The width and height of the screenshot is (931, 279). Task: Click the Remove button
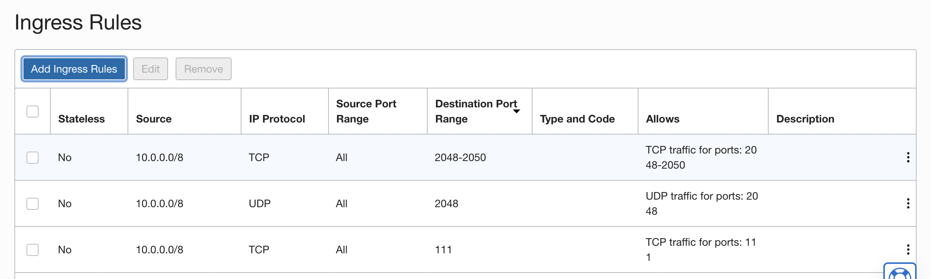point(203,69)
